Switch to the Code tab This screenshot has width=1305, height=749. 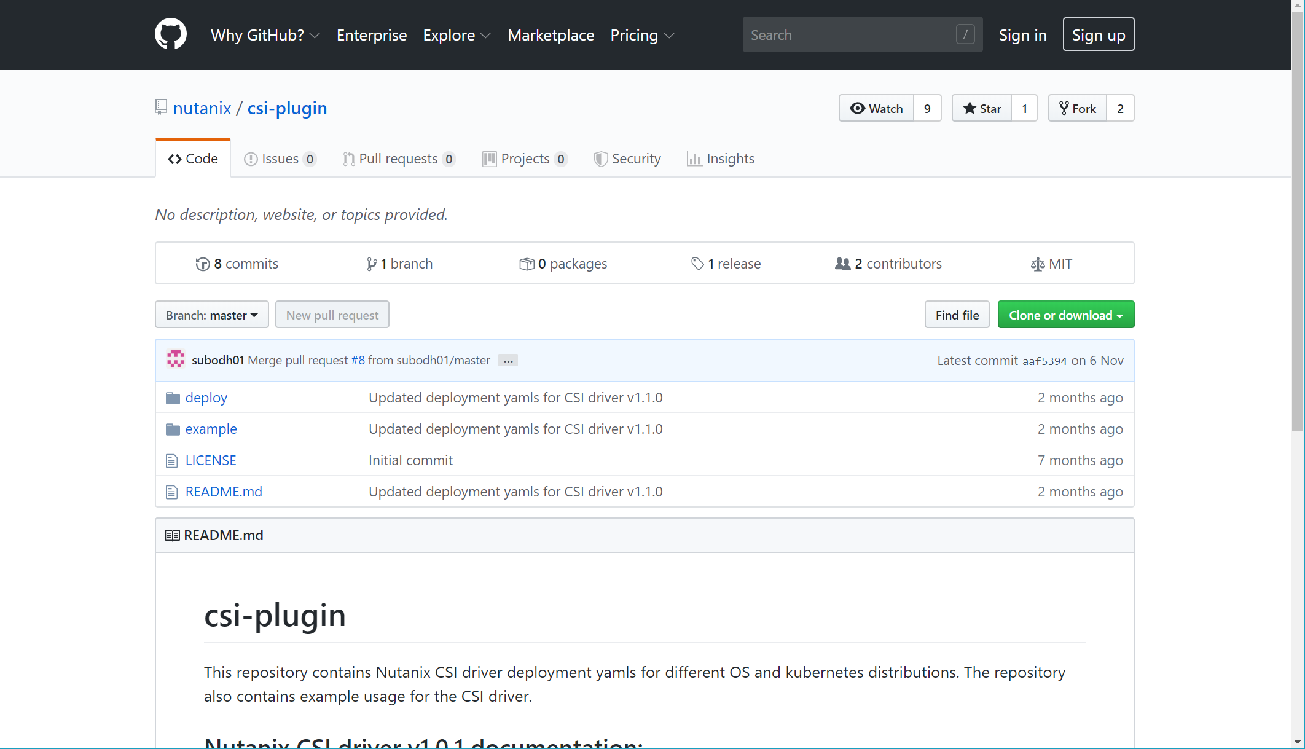click(193, 159)
